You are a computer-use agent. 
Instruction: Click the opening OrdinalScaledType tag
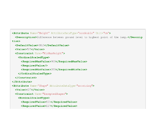(x=34, y=57)
